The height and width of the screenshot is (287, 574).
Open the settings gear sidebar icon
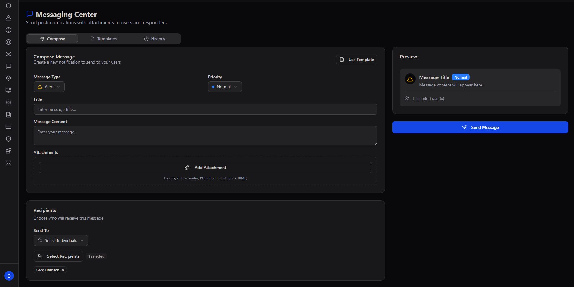click(8, 103)
